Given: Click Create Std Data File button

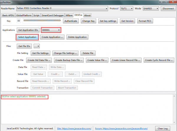Looking at the screenshot, I should pos(39,60).
